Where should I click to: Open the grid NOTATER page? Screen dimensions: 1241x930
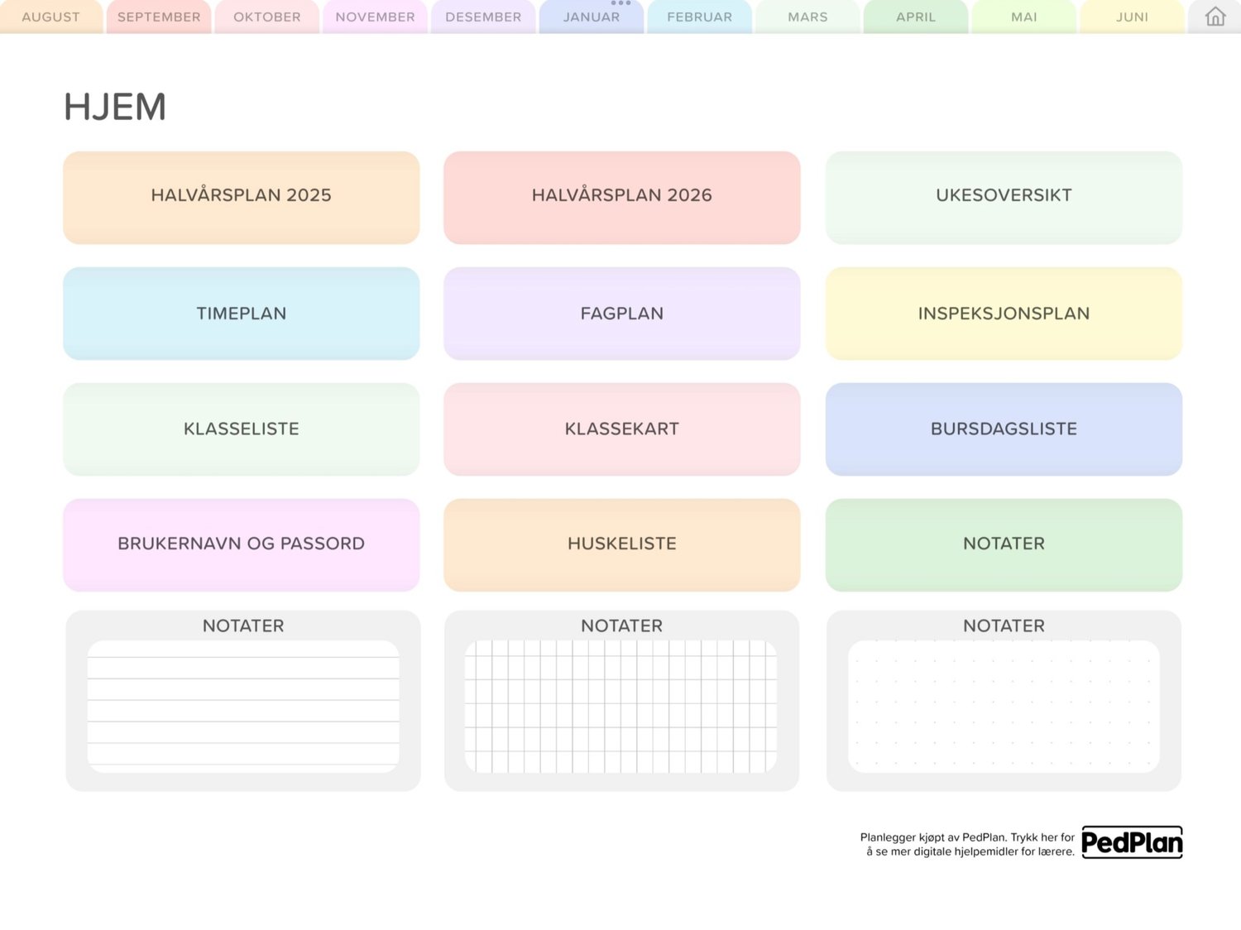pos(621,701)
